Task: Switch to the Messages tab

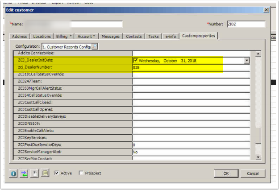Action: point(111,37)
